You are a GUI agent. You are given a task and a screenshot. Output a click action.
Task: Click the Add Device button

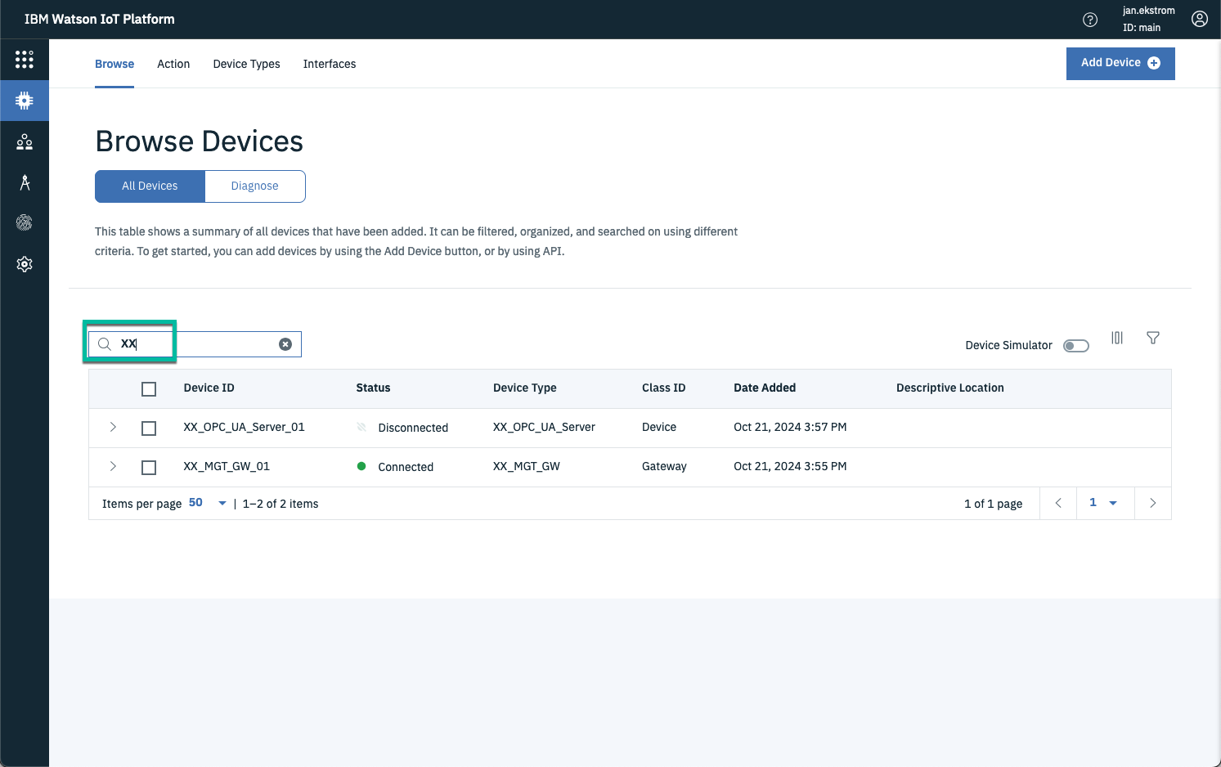point(1120,64)
